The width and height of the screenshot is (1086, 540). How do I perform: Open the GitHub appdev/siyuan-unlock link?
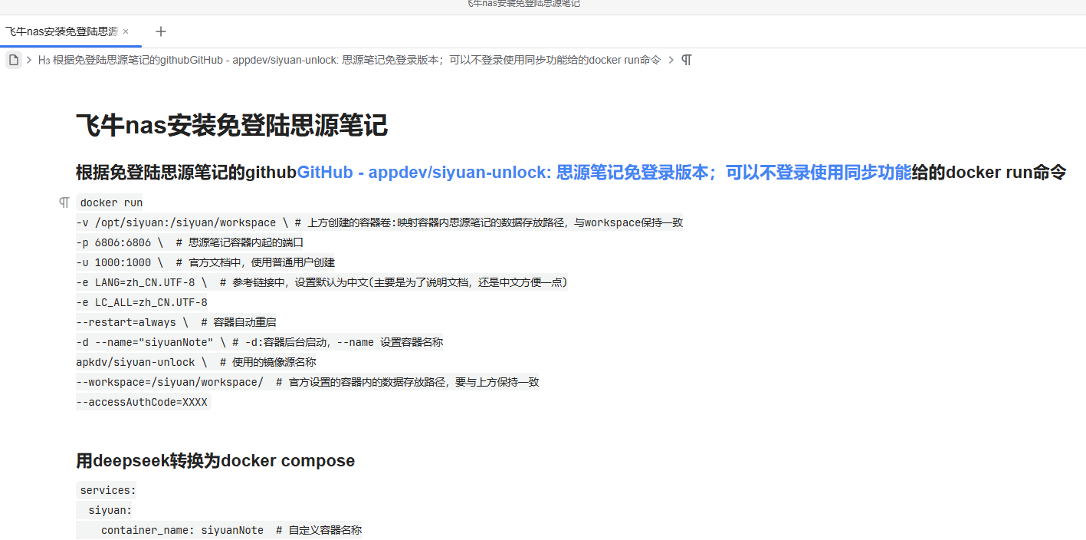click(604, 172)
